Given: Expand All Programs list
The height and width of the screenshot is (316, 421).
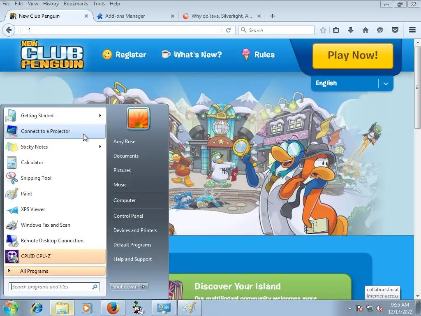Looking at the screenshot, I should point(55,271).
